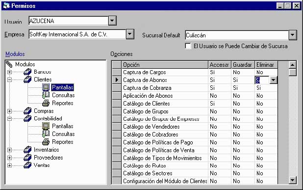Expand the Ventas tree node
This screenshot has width=303, height=190.
[9, 165]
